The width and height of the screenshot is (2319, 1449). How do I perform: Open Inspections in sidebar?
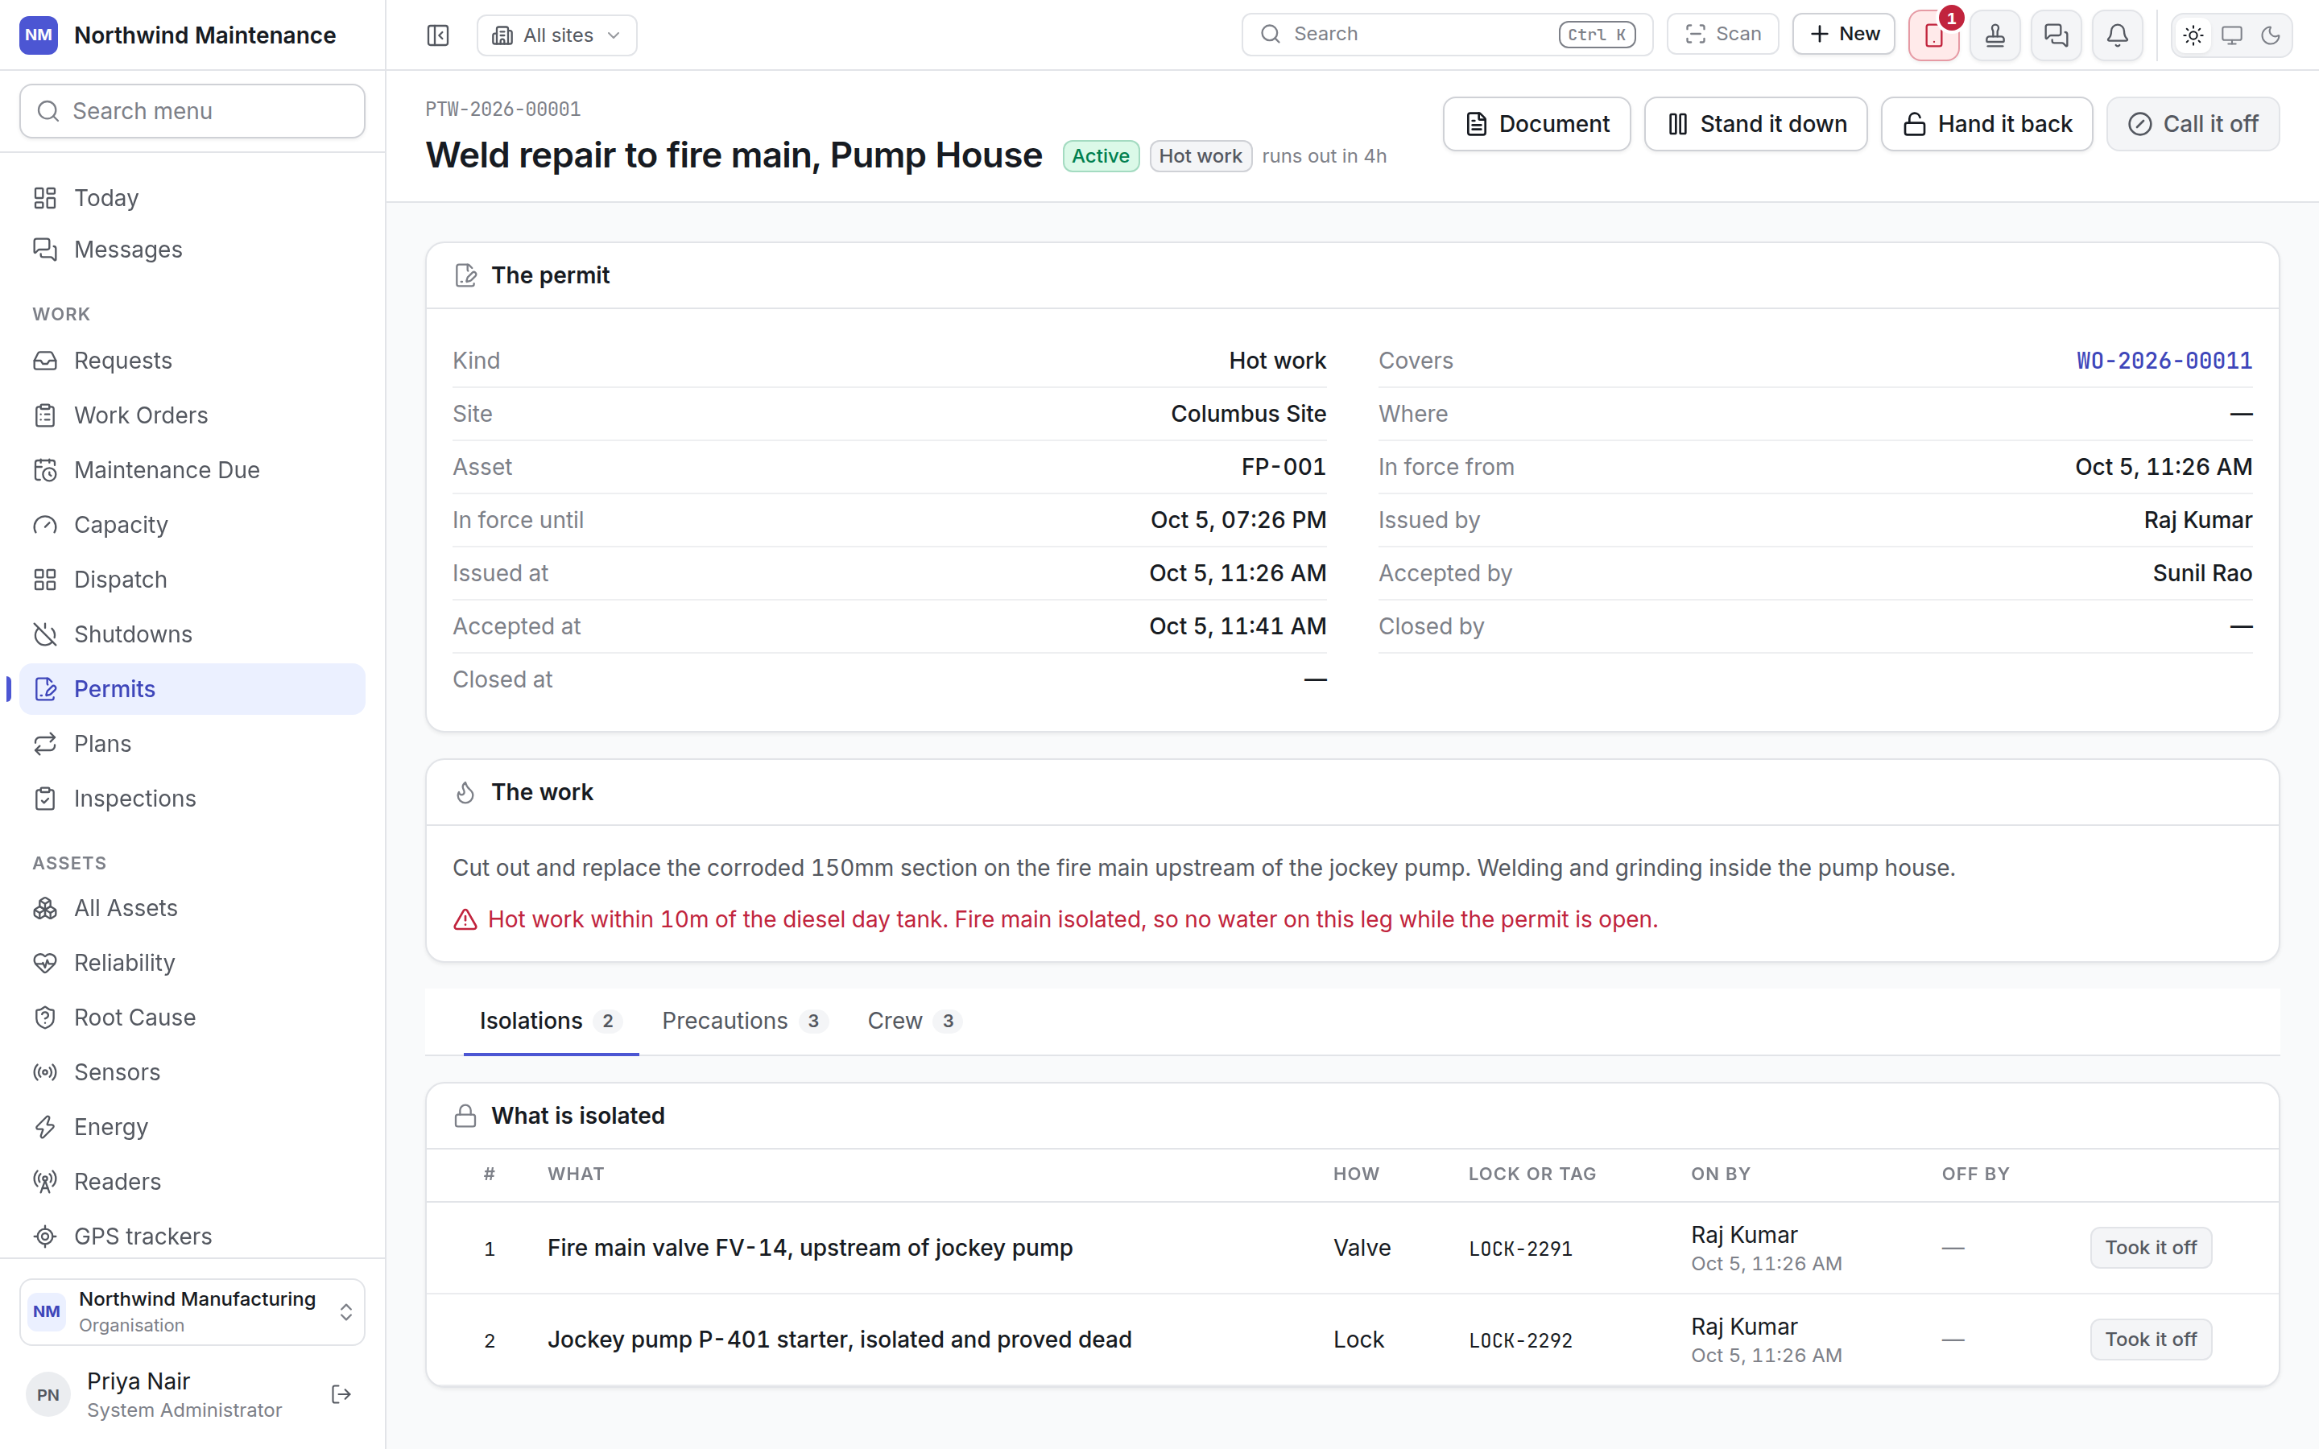pos(192,799)
